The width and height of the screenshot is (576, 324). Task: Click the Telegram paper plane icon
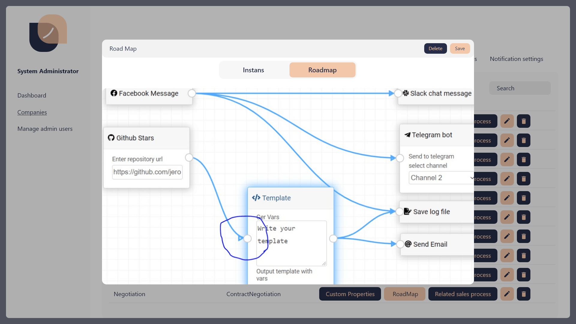pos(407,135)
